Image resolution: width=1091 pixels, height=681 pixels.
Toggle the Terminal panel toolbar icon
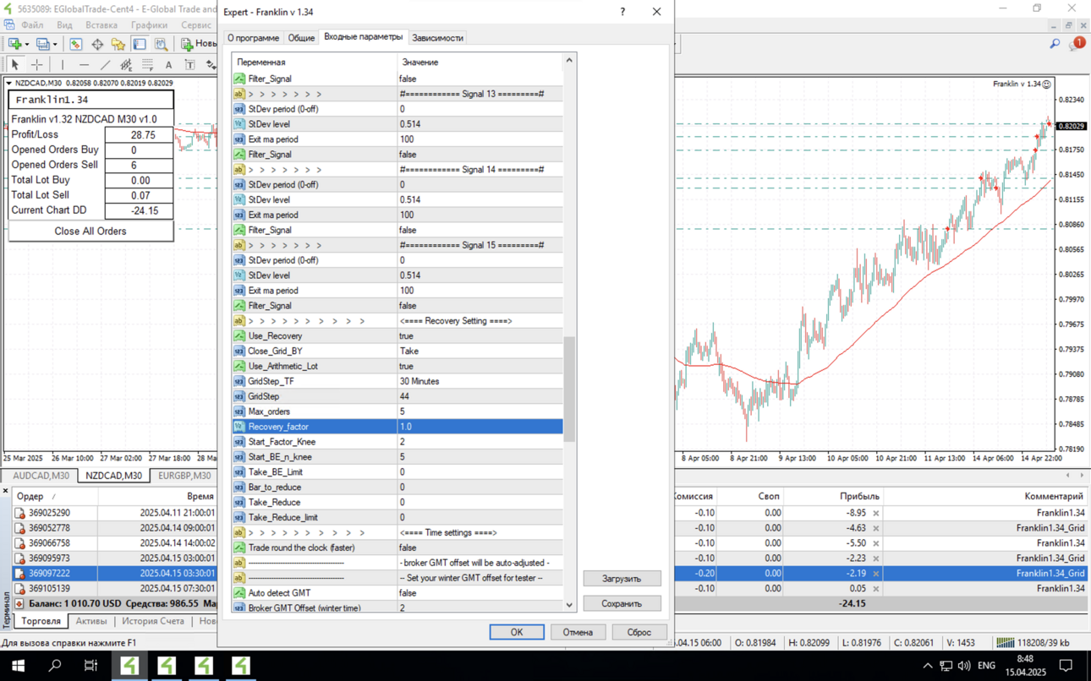click(x=140, y=44)
